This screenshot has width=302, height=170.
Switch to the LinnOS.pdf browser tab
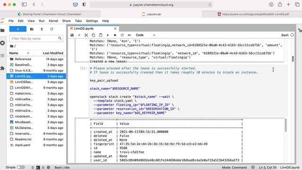252,14
